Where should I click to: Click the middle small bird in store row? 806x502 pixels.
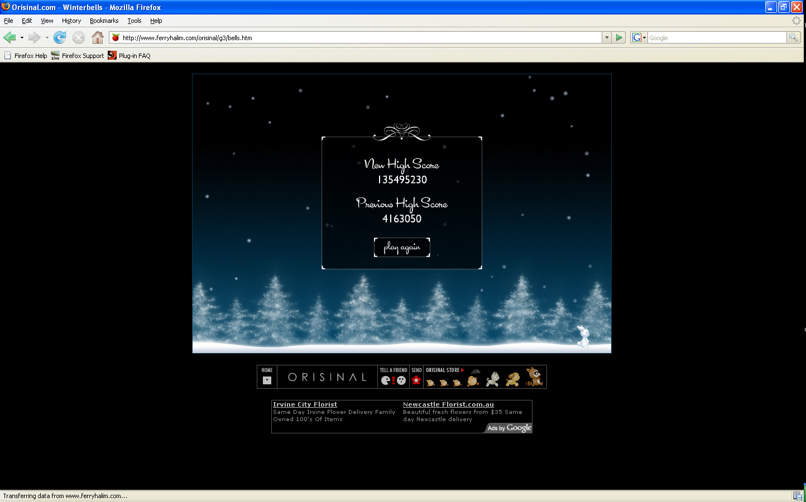pos(444,383)
